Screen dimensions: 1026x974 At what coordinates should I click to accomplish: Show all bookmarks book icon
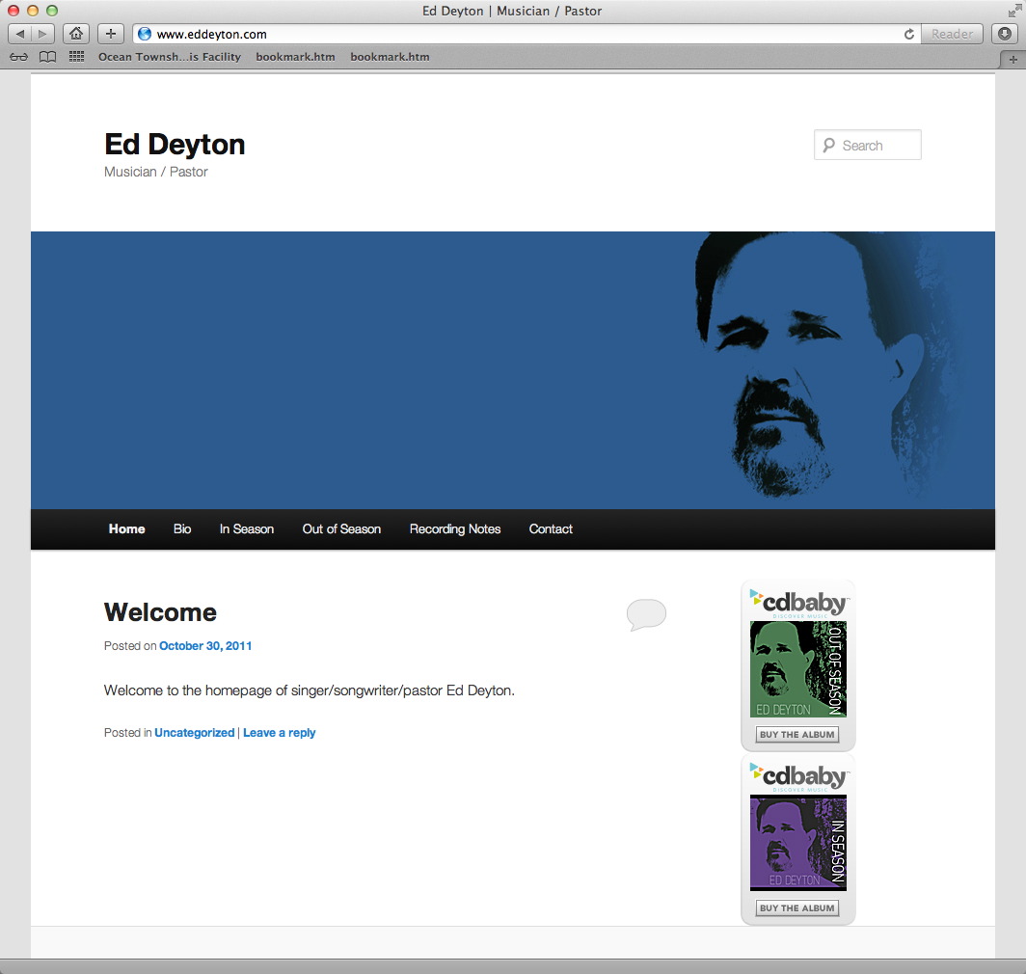click(48, 57)
